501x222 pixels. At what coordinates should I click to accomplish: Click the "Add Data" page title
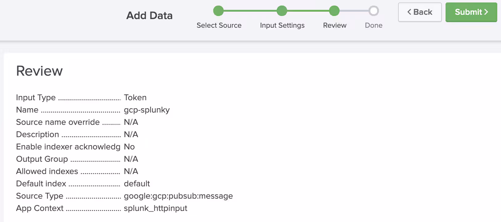click(x=149, y=15)
